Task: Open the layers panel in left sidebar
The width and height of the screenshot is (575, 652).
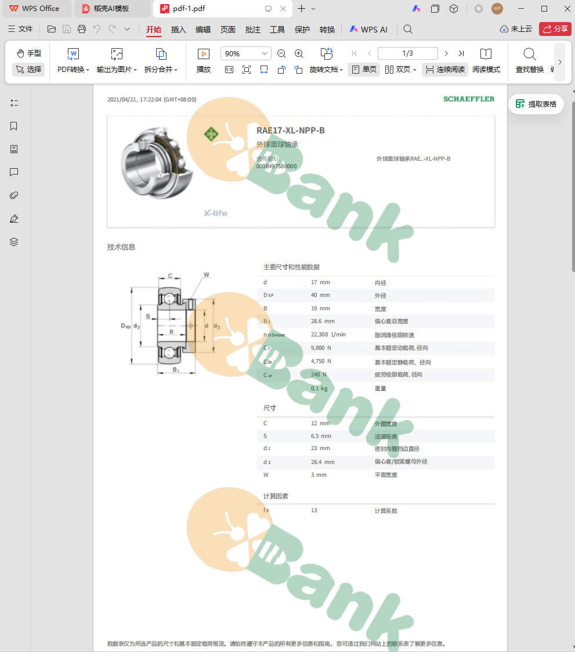Action: pyautogui.click(x=14, y=242)
